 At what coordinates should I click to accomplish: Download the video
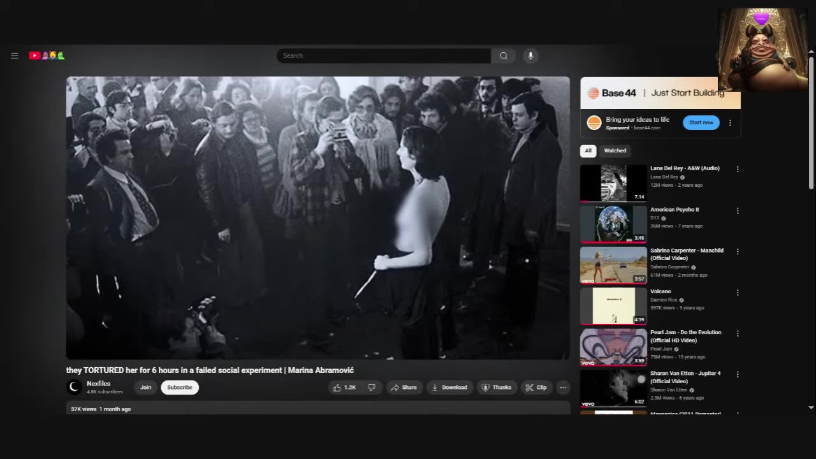(449, 388)
